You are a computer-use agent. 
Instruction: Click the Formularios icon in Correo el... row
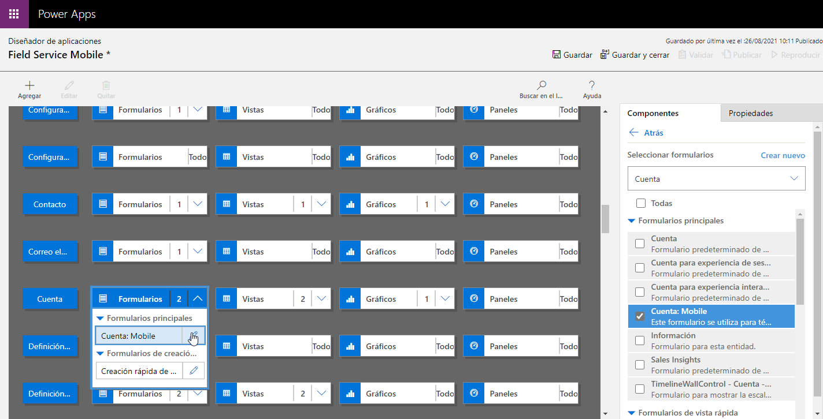click(x=103, y=252)
